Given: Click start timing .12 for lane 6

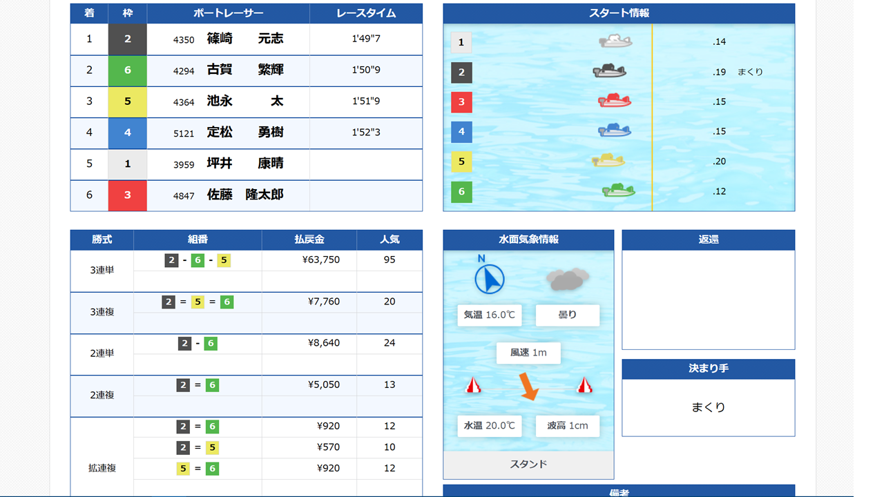Looking at the screenshot, I should (720, 191).
